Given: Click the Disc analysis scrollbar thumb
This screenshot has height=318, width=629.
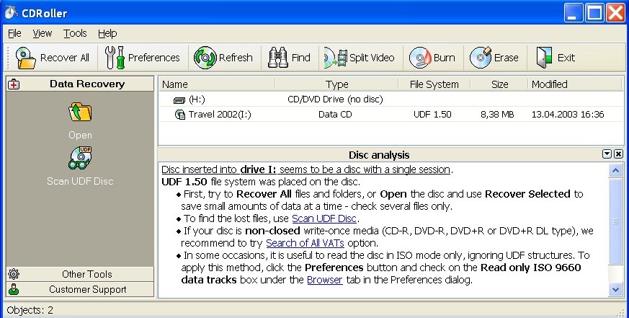Looking at the screenshot, I should click(615, 221).
